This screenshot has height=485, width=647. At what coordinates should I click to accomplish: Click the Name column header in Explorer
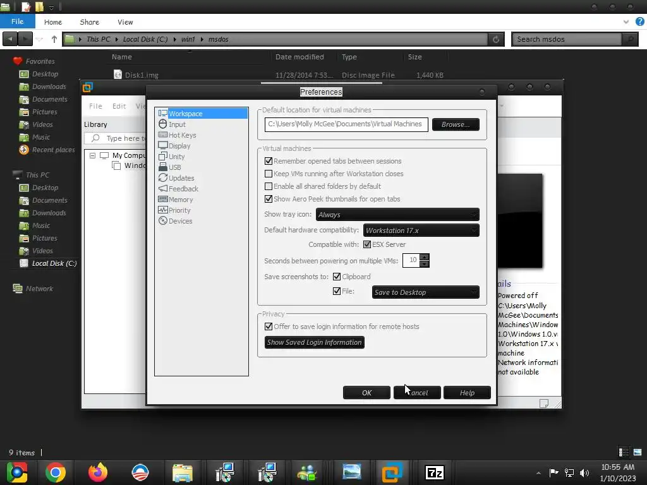(122, 57)
